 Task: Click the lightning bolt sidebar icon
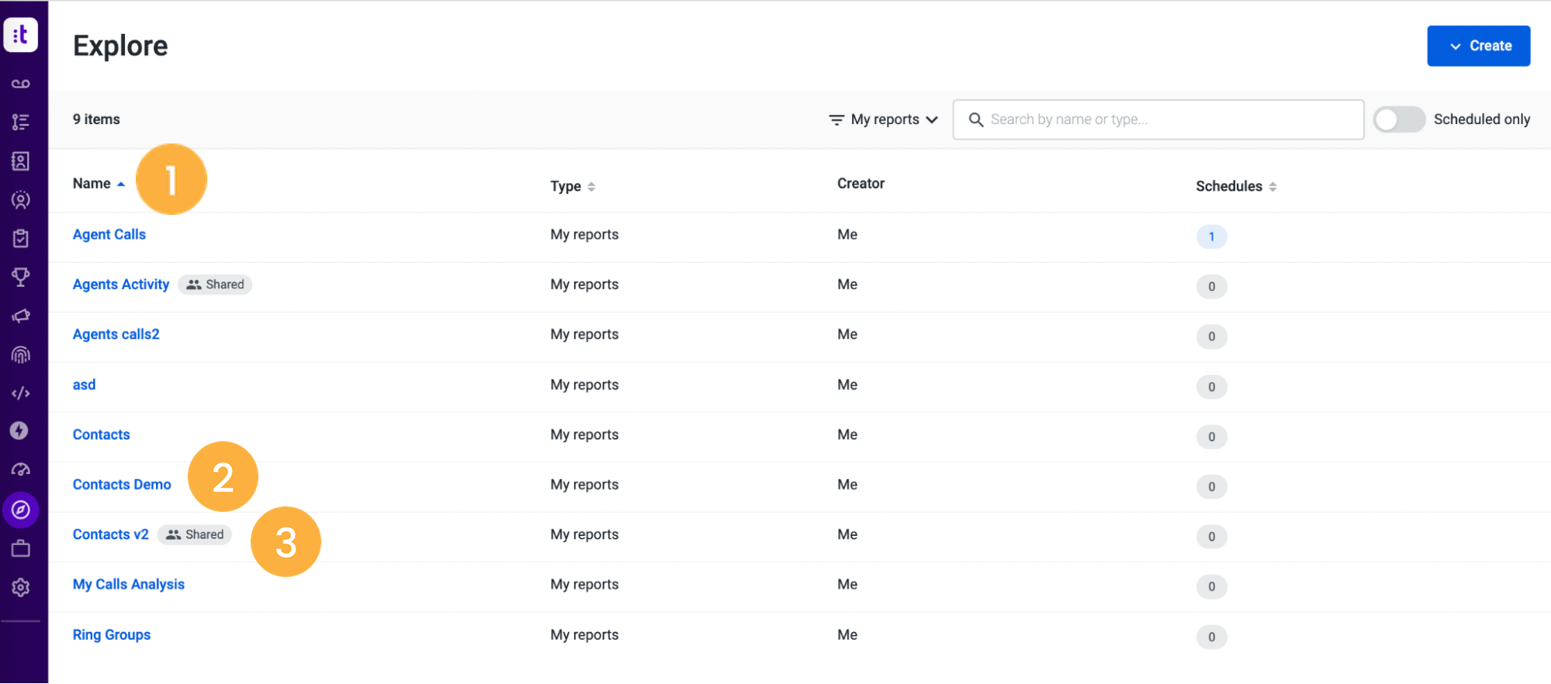point(19,430)
